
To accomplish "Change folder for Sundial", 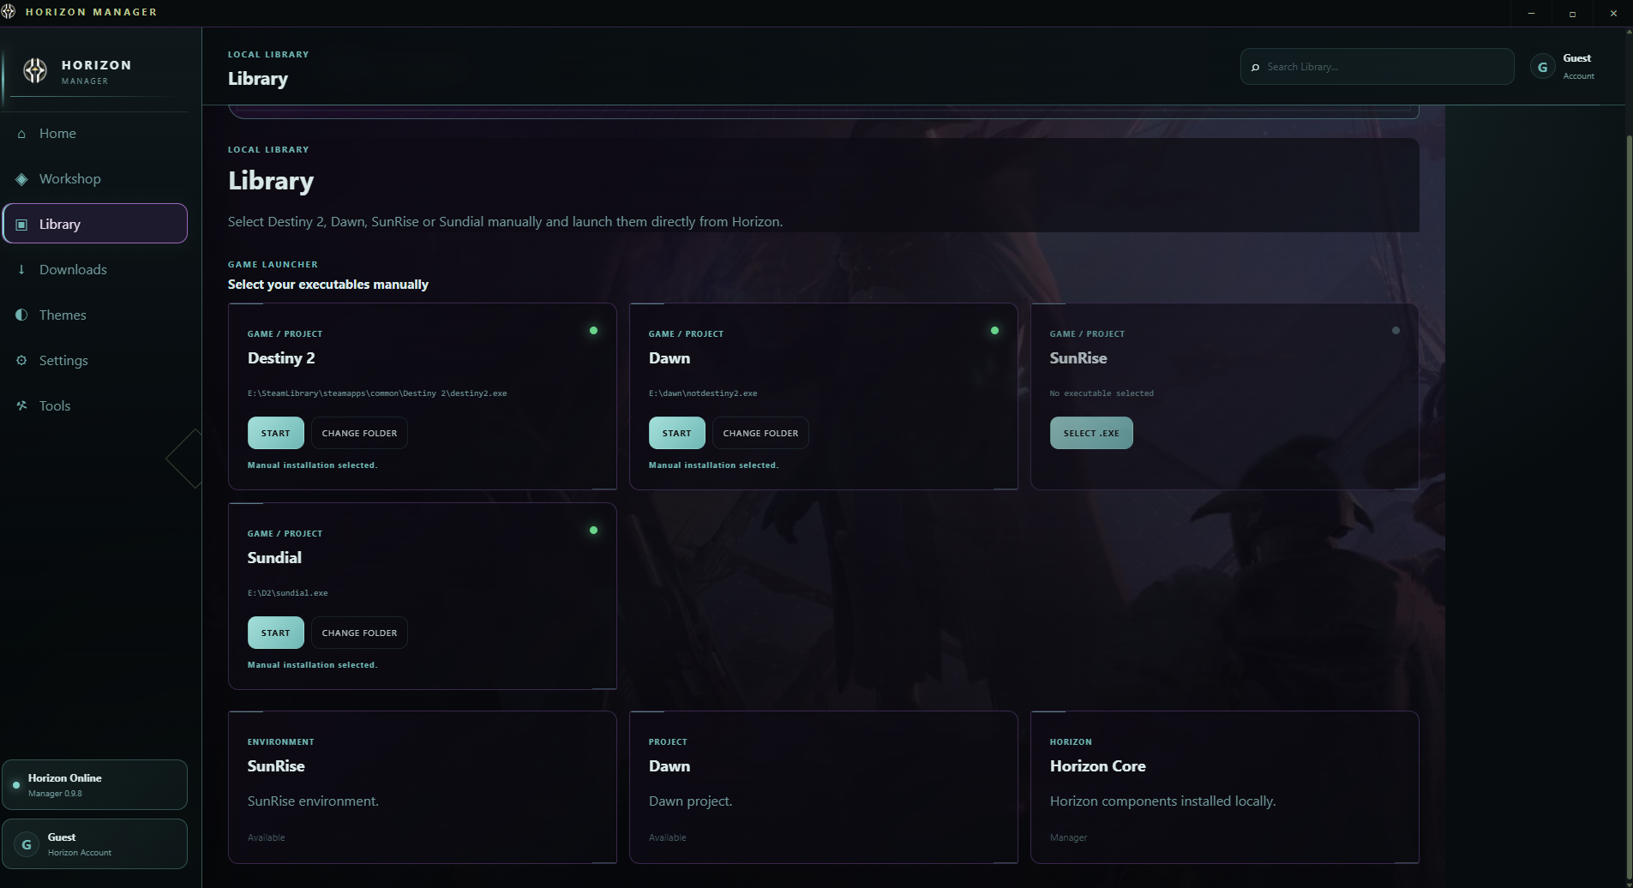I will tap(359, 633).
